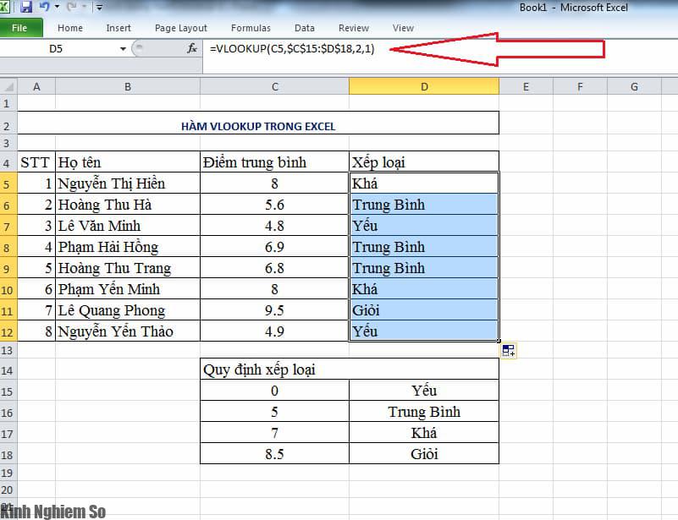Image resolution: width=678 pixels, height=520 pixels.
Task: Click score cell 5.6
Action: pyautogui.click(x=274, y=205)
